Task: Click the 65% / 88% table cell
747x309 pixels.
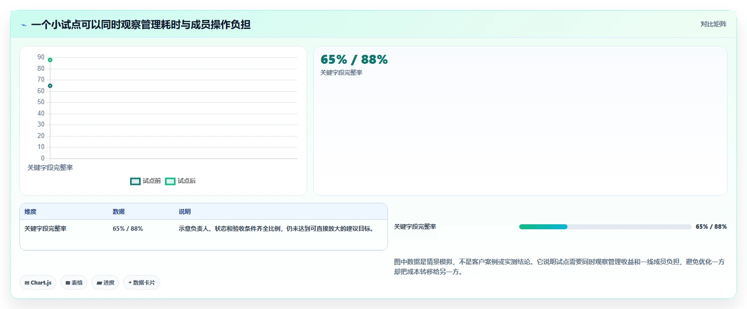Action: pos(128,229)
